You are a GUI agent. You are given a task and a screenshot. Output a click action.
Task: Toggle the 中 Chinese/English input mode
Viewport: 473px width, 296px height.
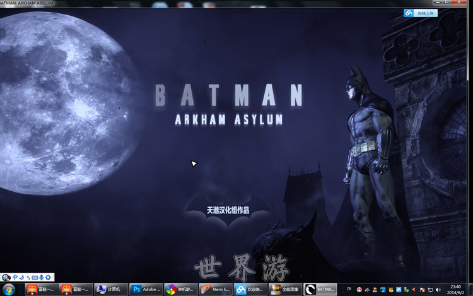pyautogui.click(x=15, y=277)
